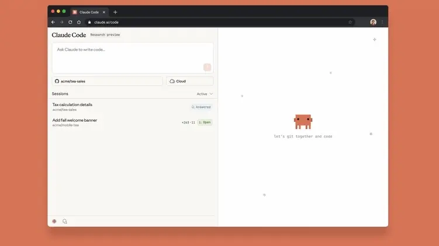Image resolution: width=439 pixels, height=246 pixels.
Task: Bookmark this page with the star icon
Action: [x=350, y=22]
